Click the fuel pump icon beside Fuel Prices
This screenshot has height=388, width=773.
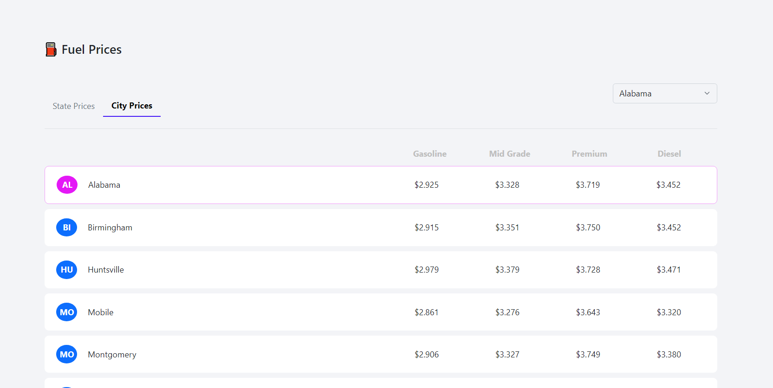click(x=51, y=49)
